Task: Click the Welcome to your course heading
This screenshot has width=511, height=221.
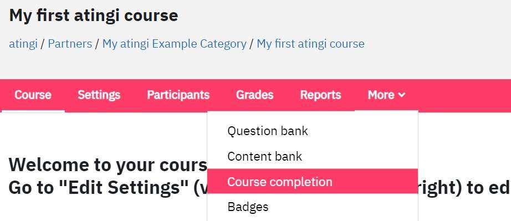Action: pos(108,165)
